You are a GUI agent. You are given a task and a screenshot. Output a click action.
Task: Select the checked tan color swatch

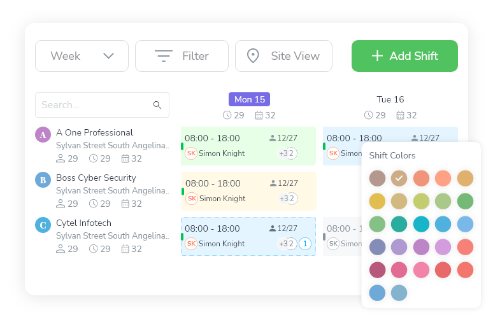[399, 178]
